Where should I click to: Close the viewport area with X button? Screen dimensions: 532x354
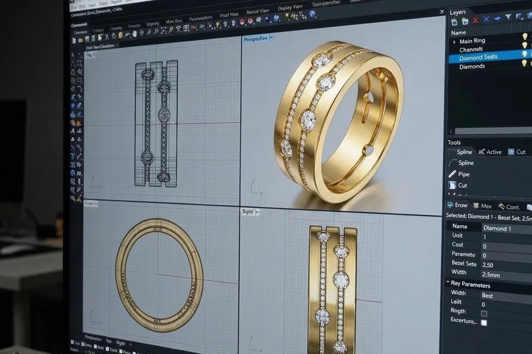442,11
